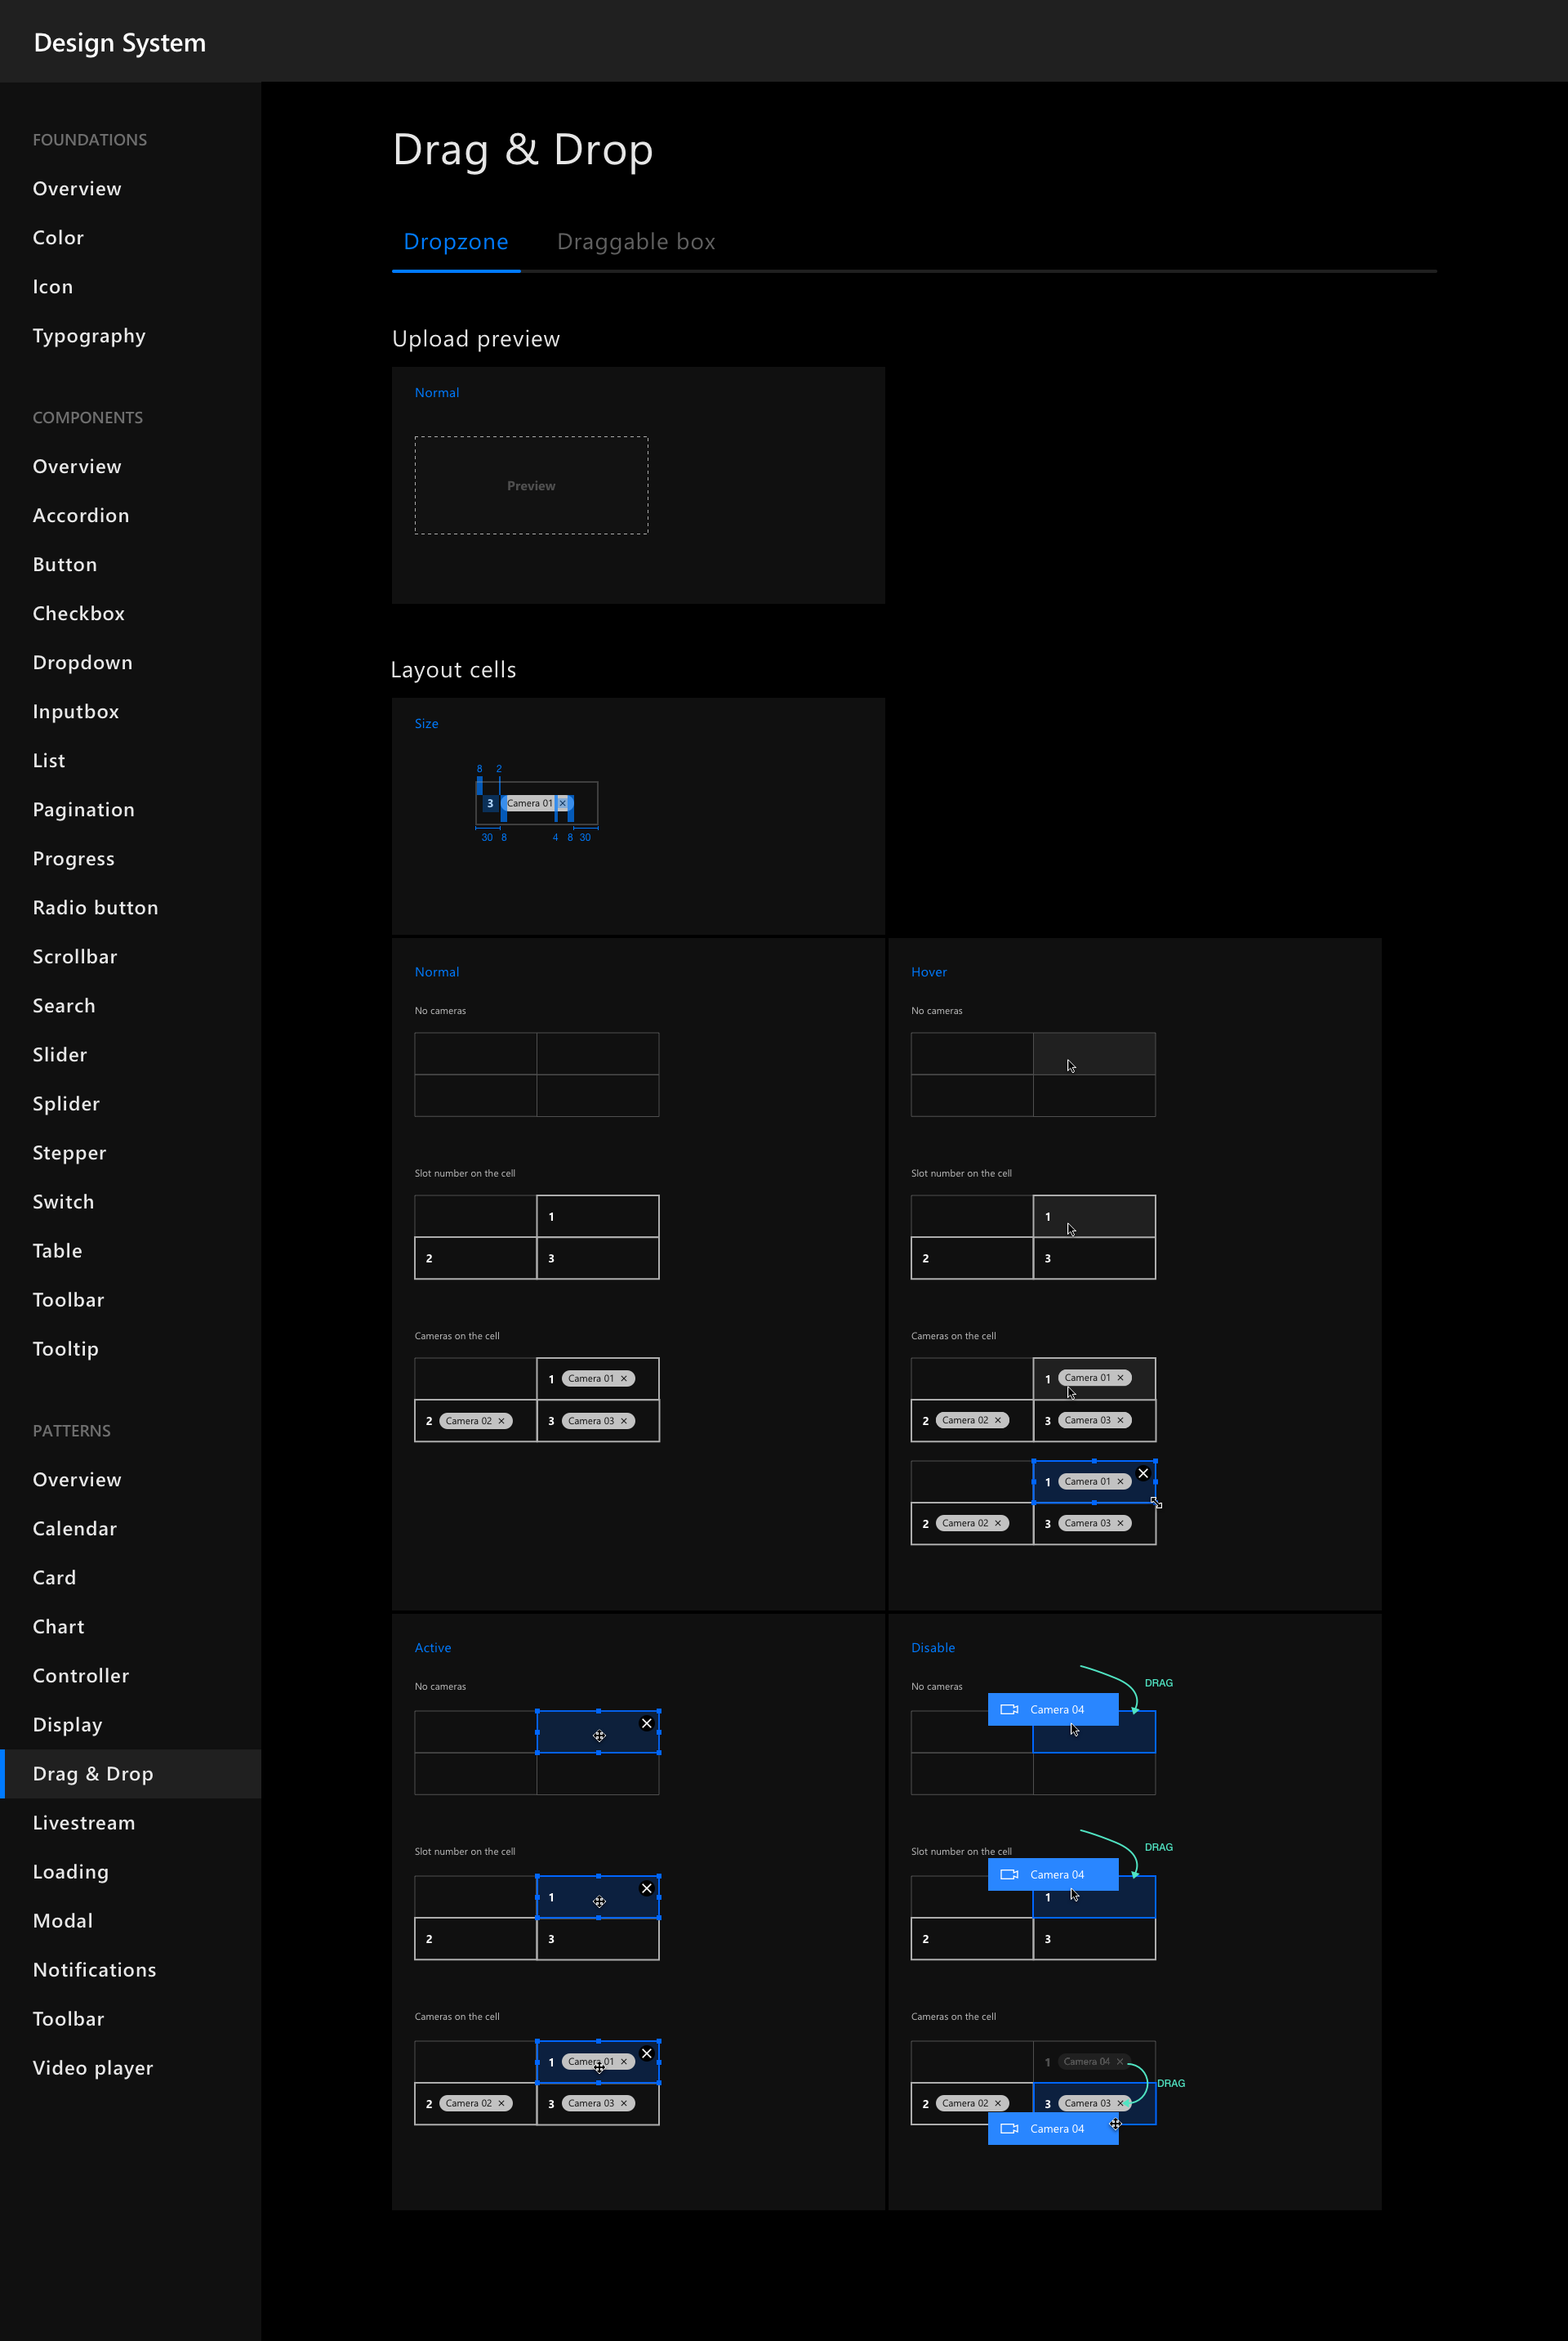Click camera icon on Camera 04 chip under No cameras
This screenshot has height=2341, width=1568.
(1009, 1709)
